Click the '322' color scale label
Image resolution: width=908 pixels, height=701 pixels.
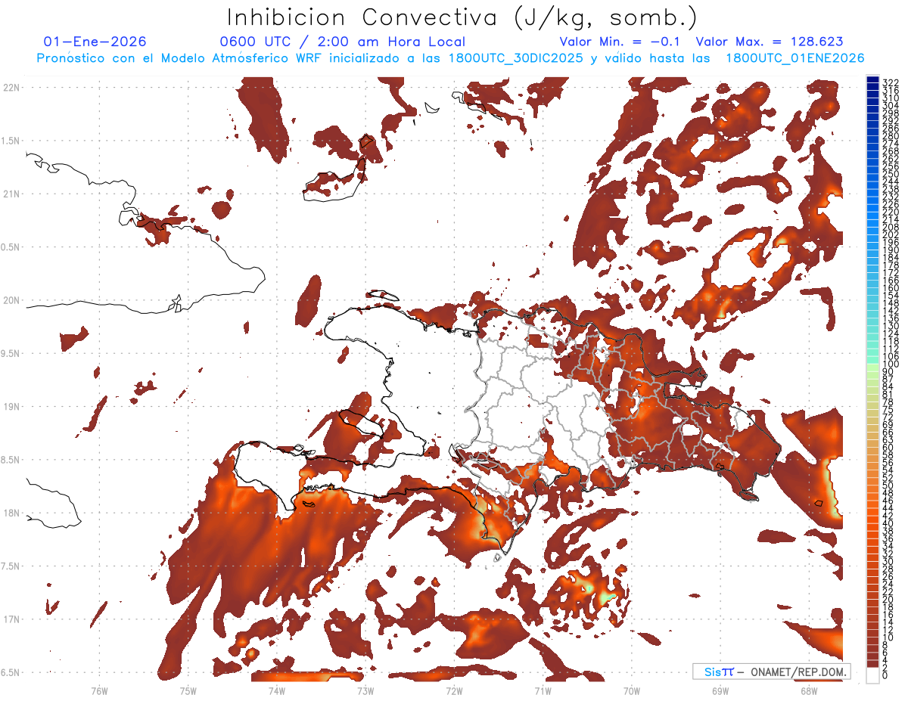tap(891, 82)
